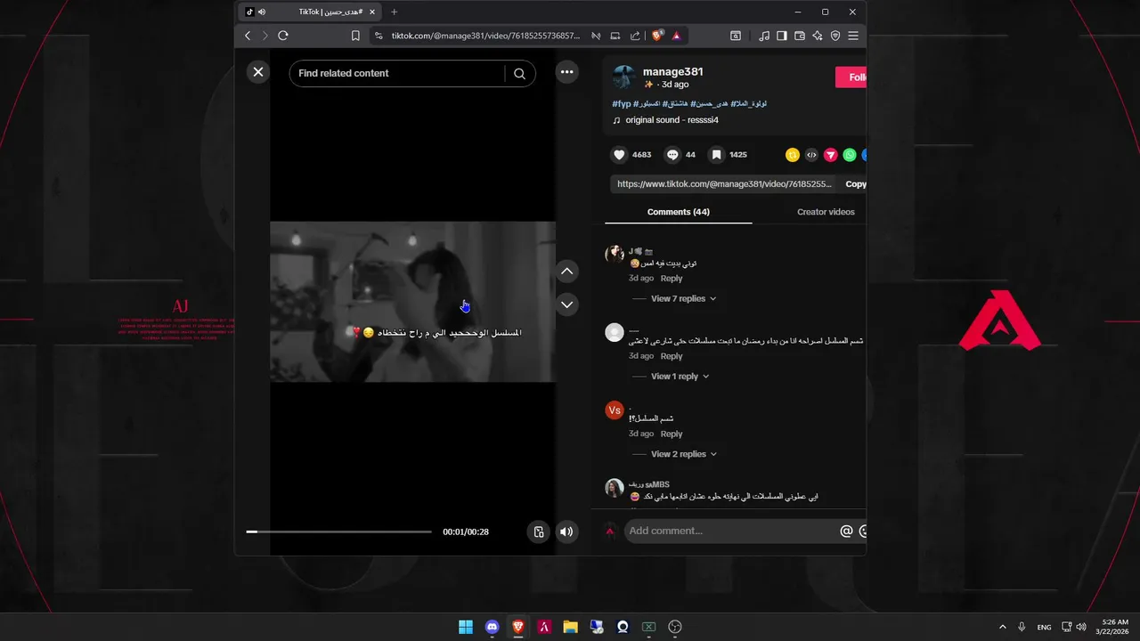The width and height of the screenshot is (1140, 641).
Task: Open Brave Shields lion icon
Action: [x=658, y=36]
